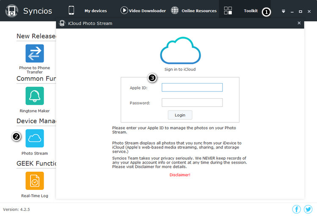Click the phone device icon

point(71,10)
